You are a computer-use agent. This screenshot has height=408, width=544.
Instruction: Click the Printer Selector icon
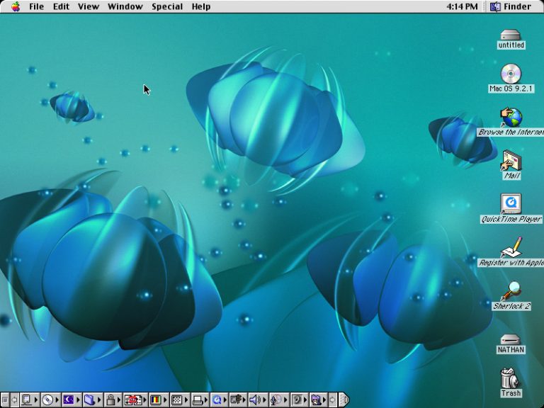198,399
